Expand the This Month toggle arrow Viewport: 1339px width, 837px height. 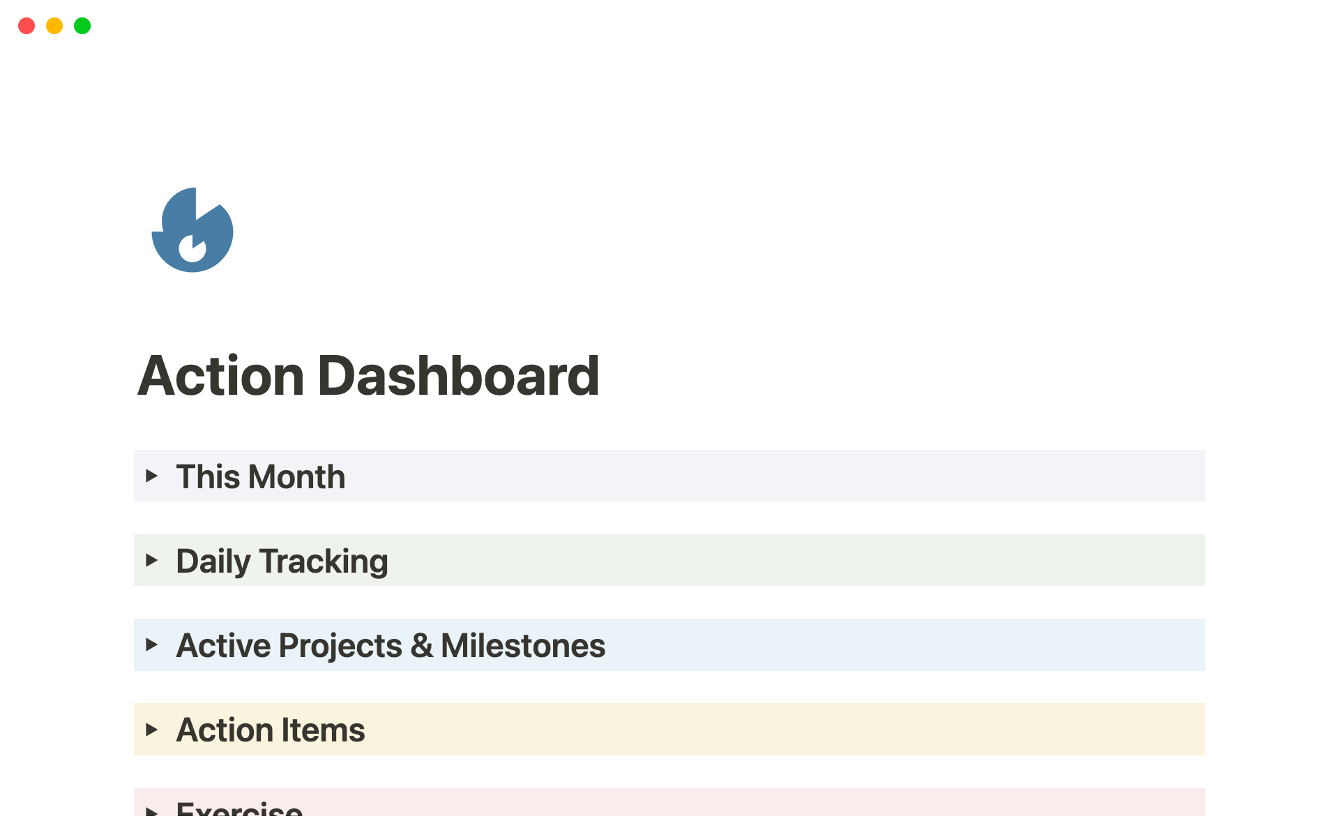point(151,476)
